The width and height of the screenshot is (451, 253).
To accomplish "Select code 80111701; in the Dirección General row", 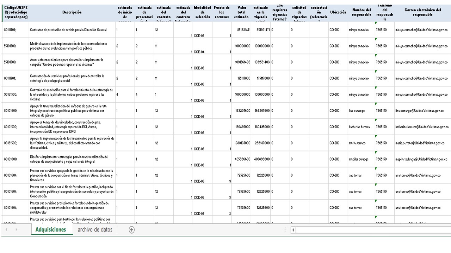I will pos(16,30).
